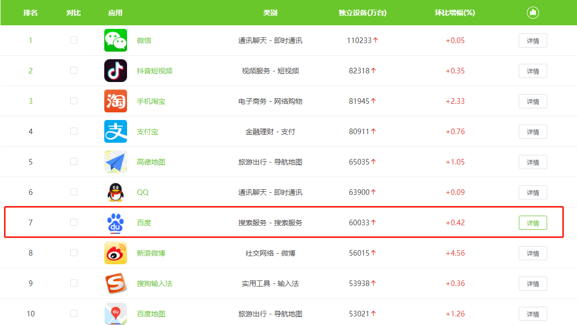Open 详情 for 支付宝
Screen dimensions: 577x325
(x=532, y=132)
